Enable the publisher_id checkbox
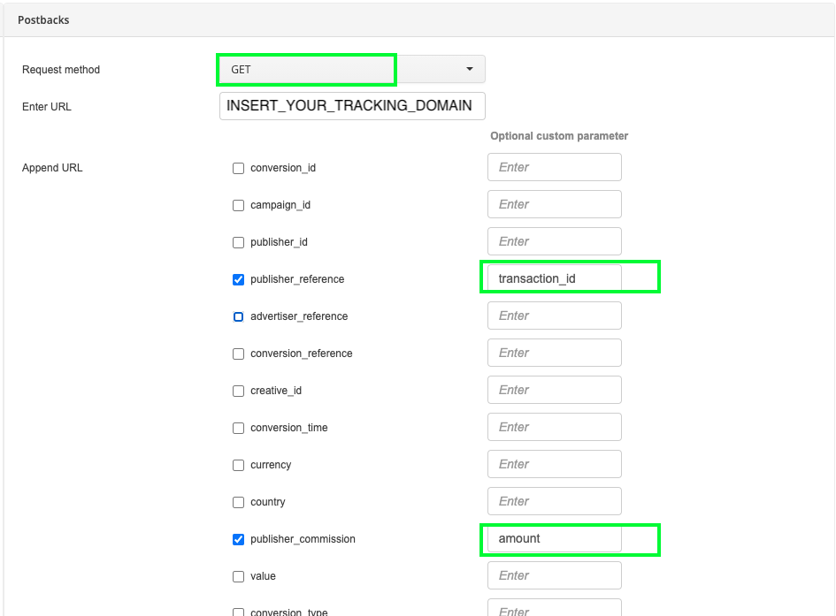Screen dimensions: 836x616 pyautogui.click(x=238, y=243)
